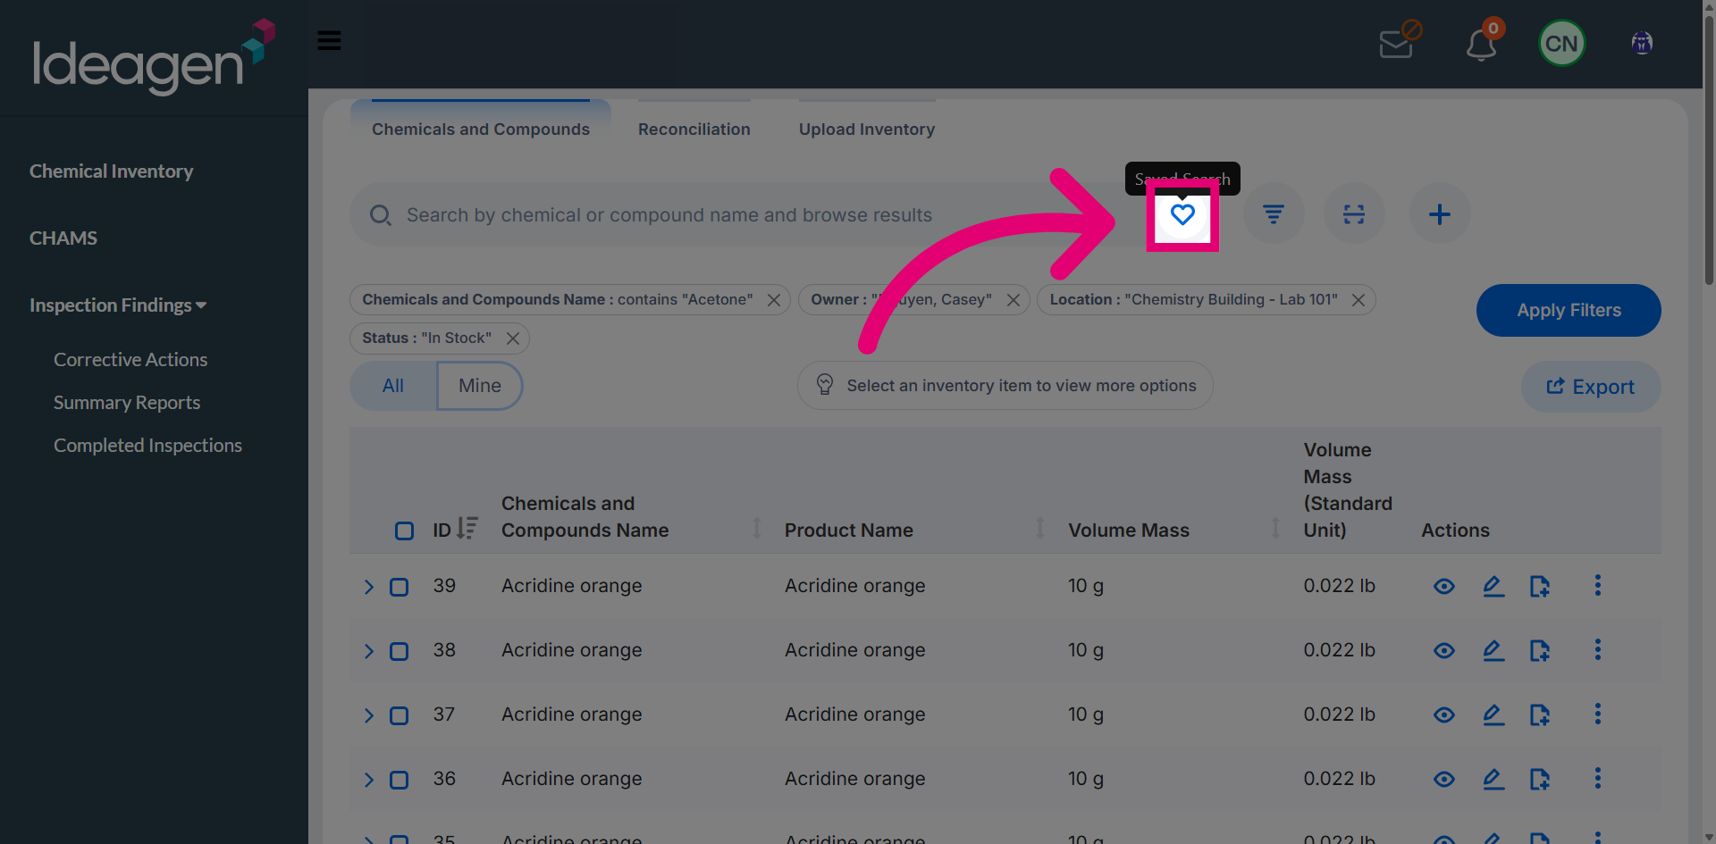1716x844 pixels.
Task: Open the filter funnel icon
Action: click(1274, 214)
